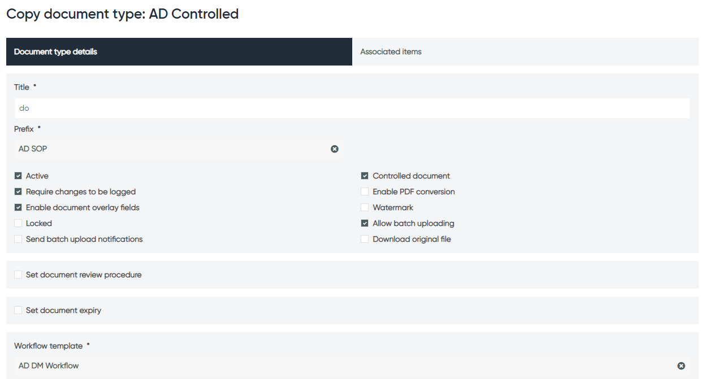
Task: Tick Send batch upload notifications
Action: (18, 239)
